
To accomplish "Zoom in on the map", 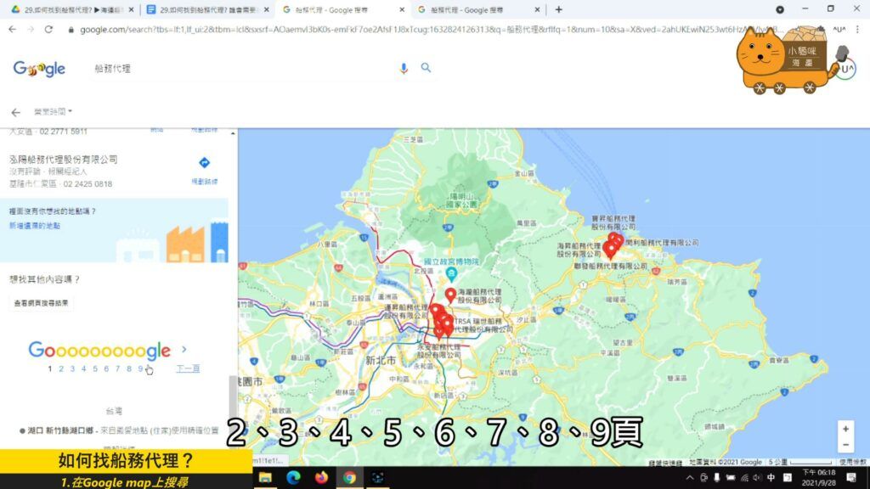I will (x=845, y=429).
